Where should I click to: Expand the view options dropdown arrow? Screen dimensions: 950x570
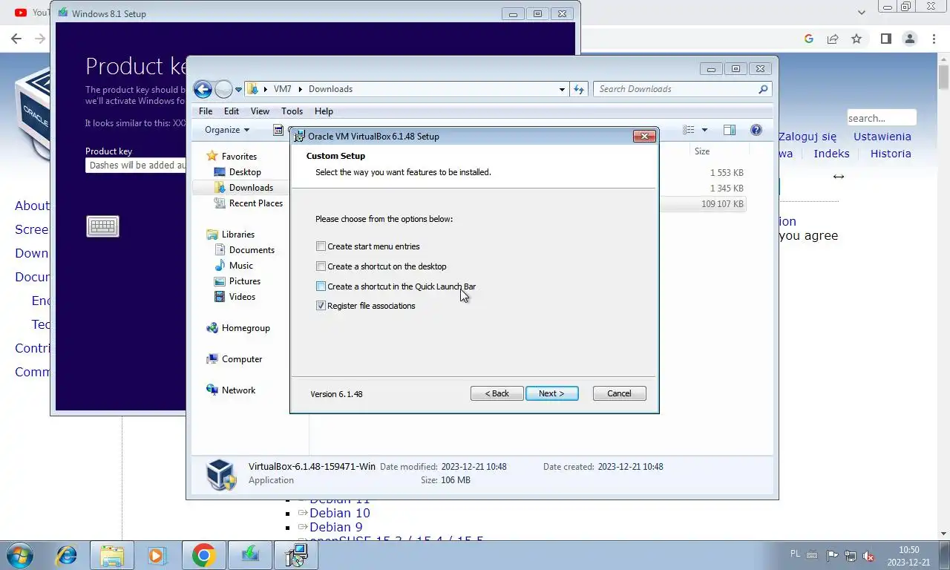[x=704, y=130]
